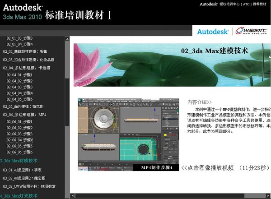This screenshot has height=199, width=271.
Task: Click the blue Autodesk logo
Action: pyautogui.click(x=213, y=32)
